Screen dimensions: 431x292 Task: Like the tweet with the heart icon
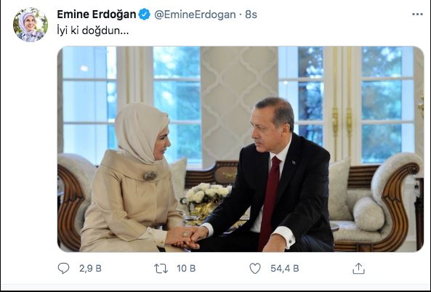pos(255,268)
